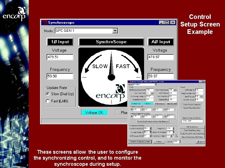Click the Voltage Trim Deadband stepper arrows
The height and width of the screenshot is (168, 225).
click(x=173, y=132)
